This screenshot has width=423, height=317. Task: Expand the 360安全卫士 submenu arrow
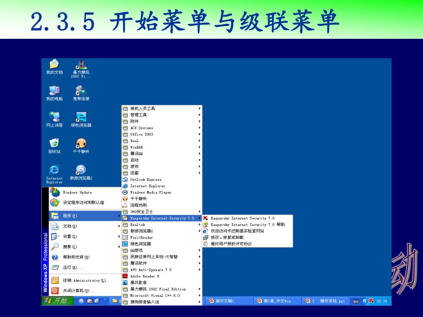point(200,212)
